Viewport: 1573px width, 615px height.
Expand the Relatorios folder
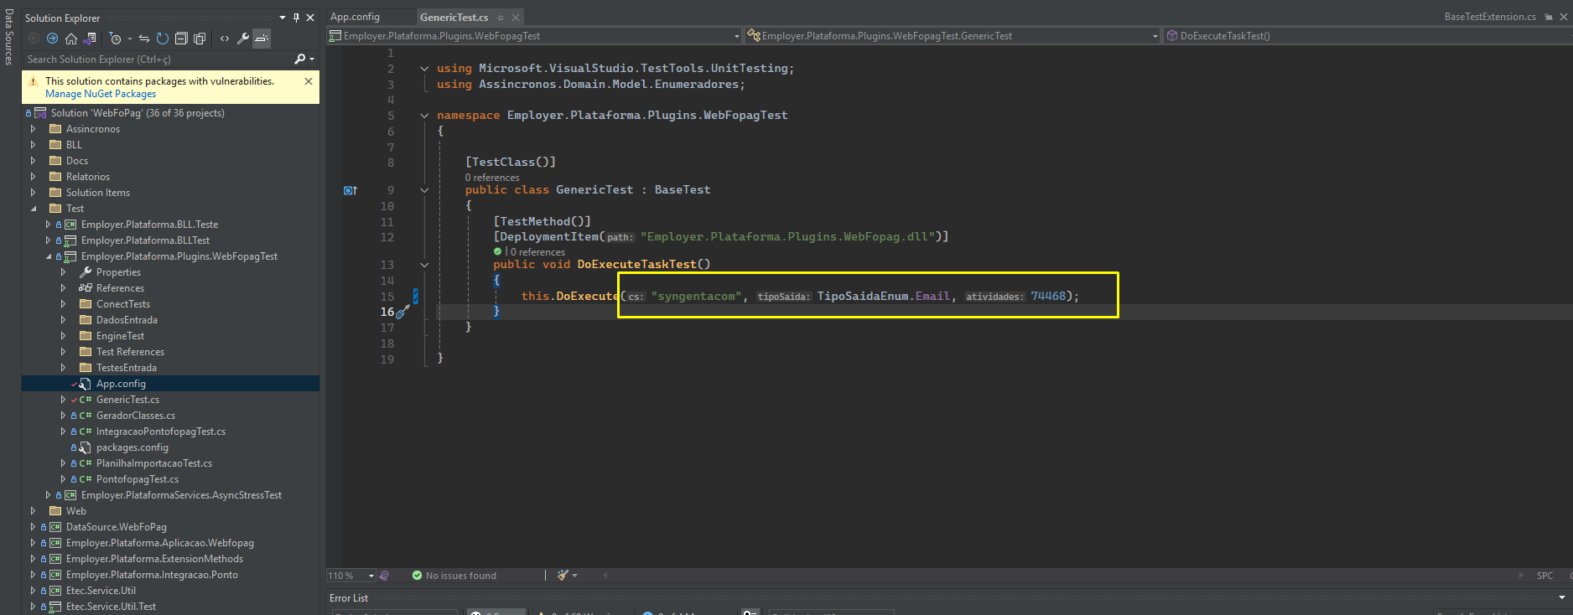pos(33,177)
